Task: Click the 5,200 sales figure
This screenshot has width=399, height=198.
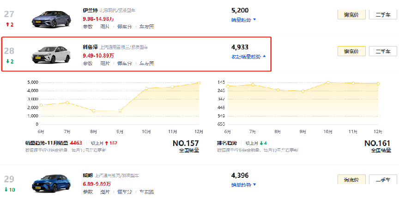Action: click(240, 11)
